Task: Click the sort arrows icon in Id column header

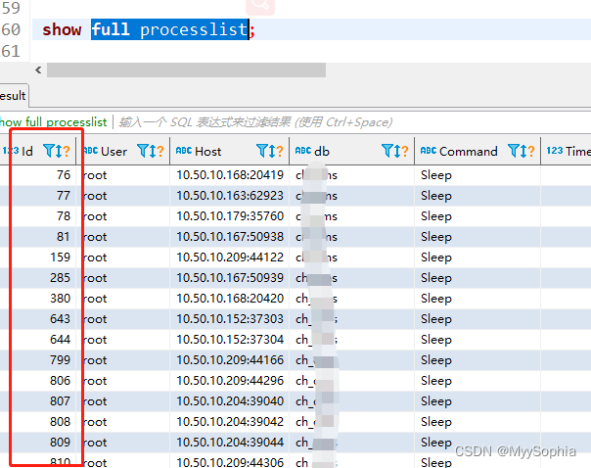Action: click(59, 151)
